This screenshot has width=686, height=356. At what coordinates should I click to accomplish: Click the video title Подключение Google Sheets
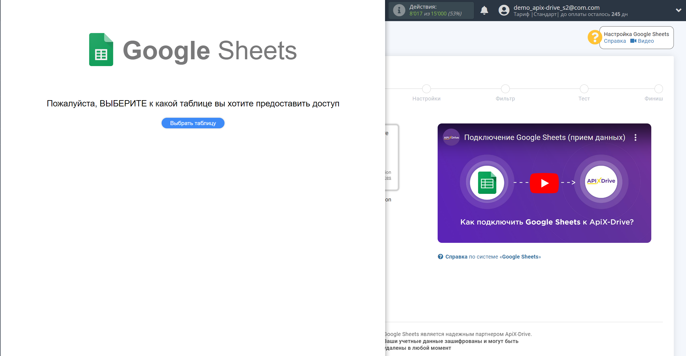point(544,138)
